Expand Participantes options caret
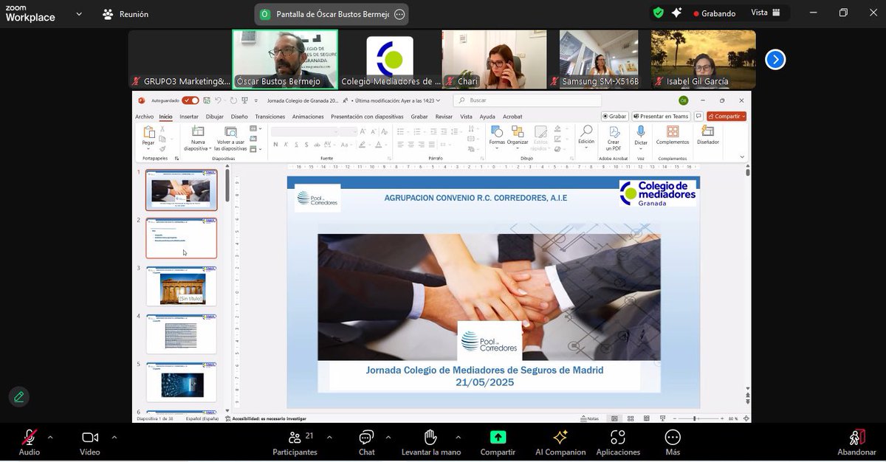The image size is (886, 462). click(x=329, y=437)
